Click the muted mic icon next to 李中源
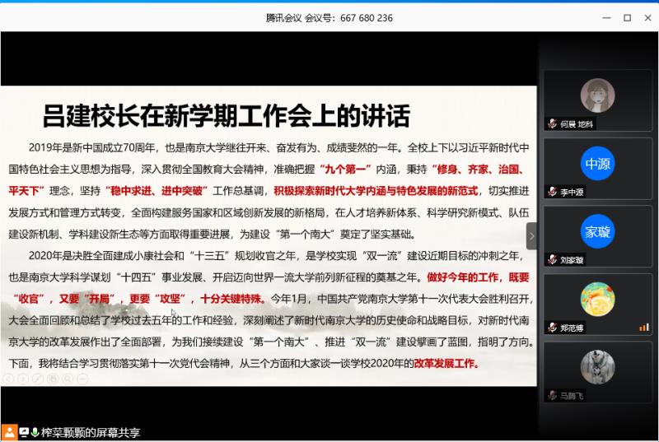659x442 pixels. click(x=553, y=192)
